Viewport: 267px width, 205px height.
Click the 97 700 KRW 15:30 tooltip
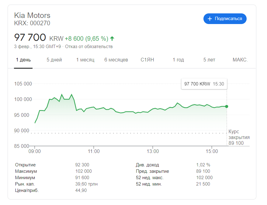click(x=204, y=84)
